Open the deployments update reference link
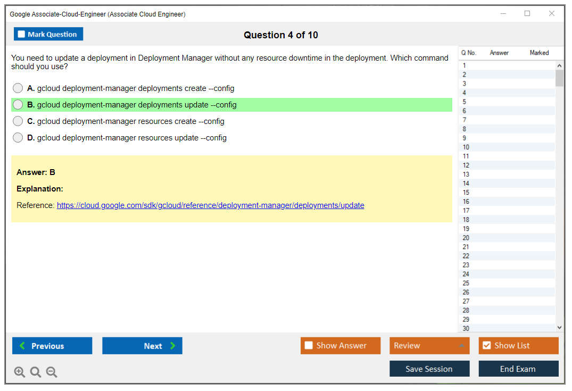 210,205
